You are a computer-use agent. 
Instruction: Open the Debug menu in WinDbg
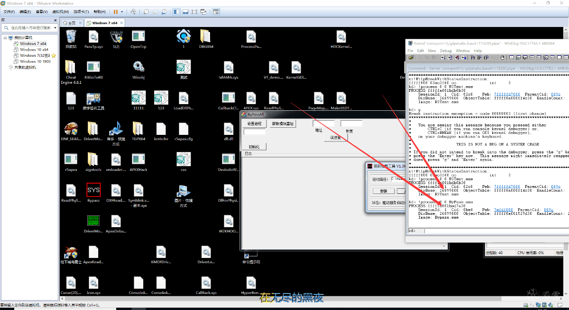coord(446,51)
